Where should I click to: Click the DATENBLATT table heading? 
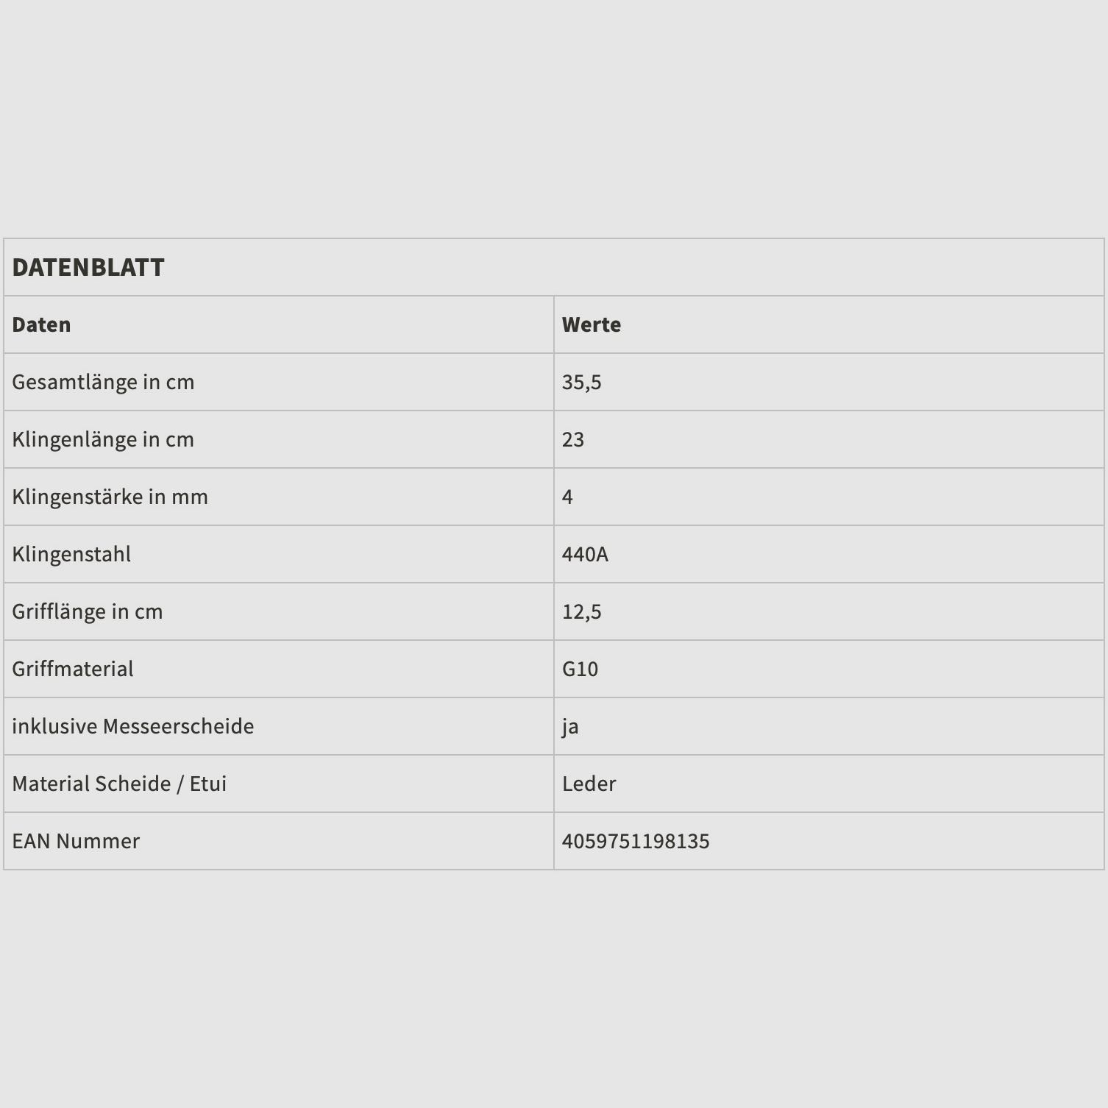[88, 267]
